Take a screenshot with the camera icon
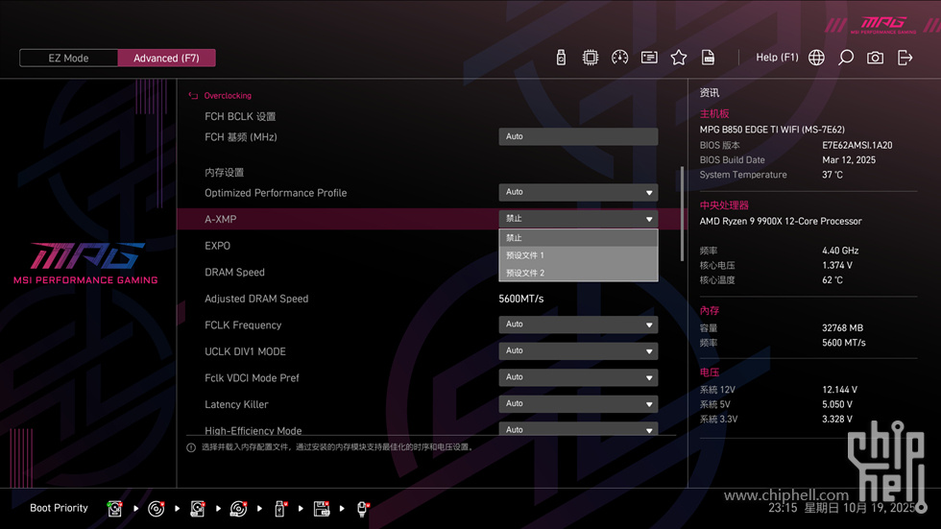Image resolution: width=941 pixels, height=529 pixels. tap(875, 58)
